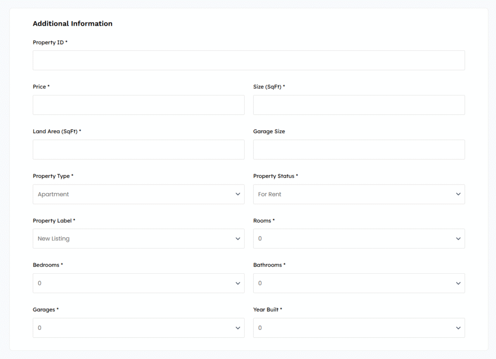Click the Additional Information heading
496x359 pixels.
click(73, 24)
